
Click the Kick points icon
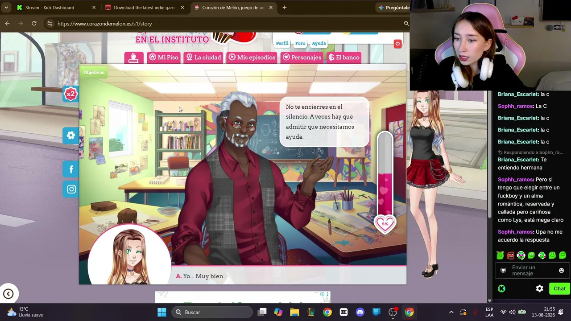pos(501,288)
